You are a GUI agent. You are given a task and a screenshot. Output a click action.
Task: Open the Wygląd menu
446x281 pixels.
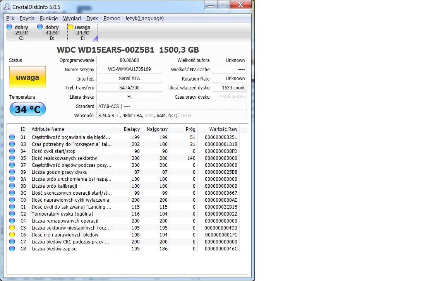coord(72,18)
